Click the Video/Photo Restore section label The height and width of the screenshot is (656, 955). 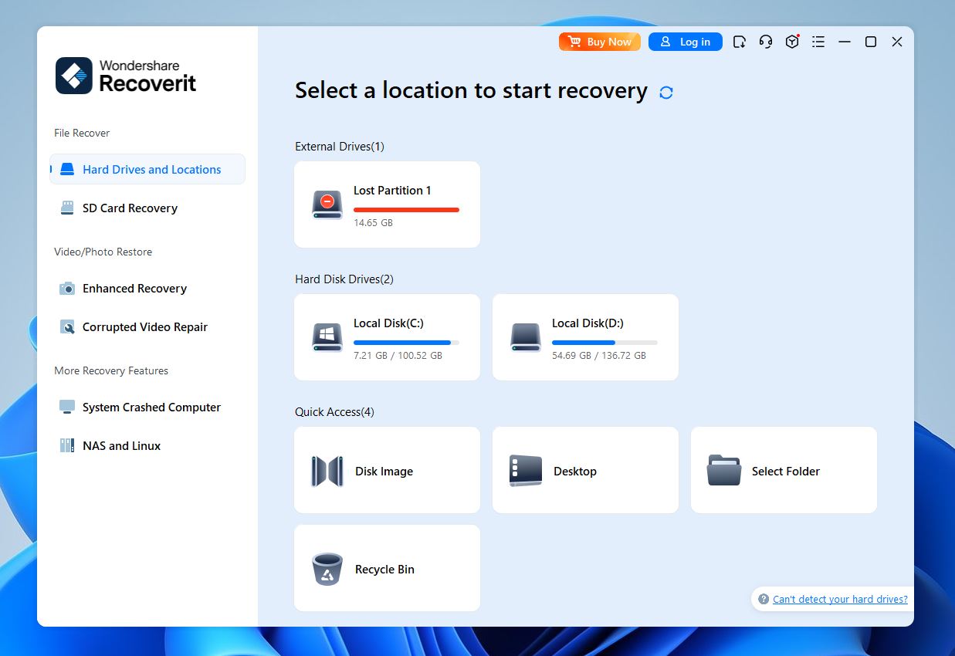coord(103,252)
